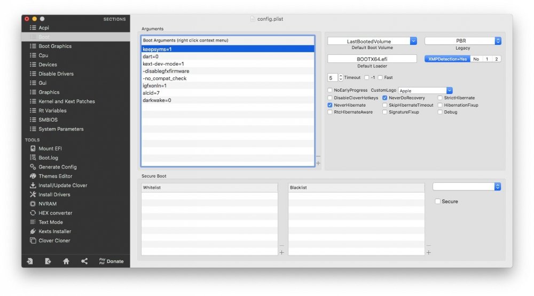Select Kernel and Kext Patches section
534x296 pixels.
[66, 101]
